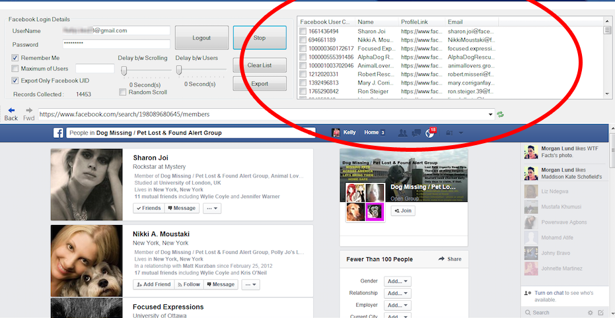Click the Export button
The width and height of the screenshot is (615, 318).
click(x=260, y=83)
